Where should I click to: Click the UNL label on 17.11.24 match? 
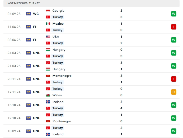pyautogui.click(x=37, y=92)
